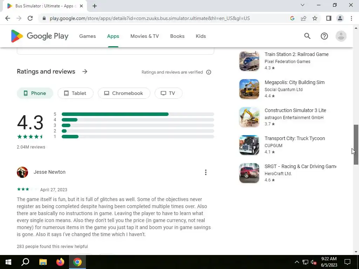Click the Google Play logo

pos(40,36)
